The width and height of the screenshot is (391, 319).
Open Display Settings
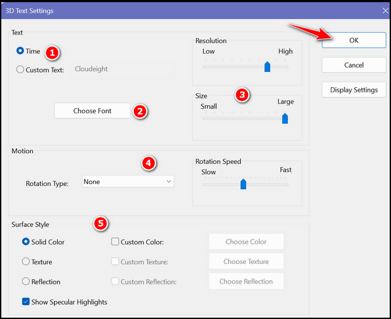[354, 90]
